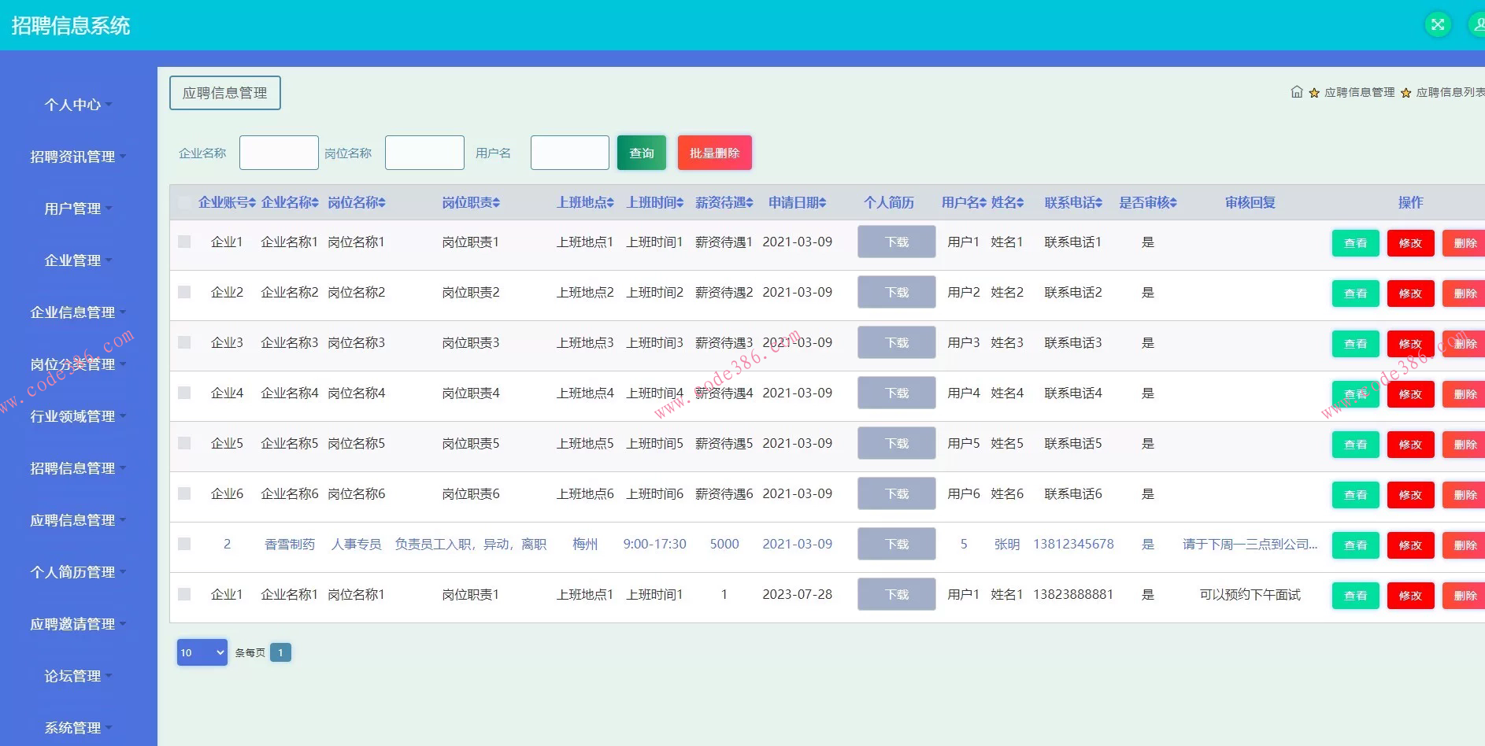Download resume for 张明 row
The height and width of the screenshot is (746, 1485).
click(x=896, y=545)
